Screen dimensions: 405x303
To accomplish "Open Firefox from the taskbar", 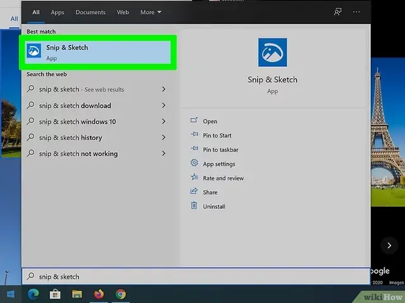I will pos(99,294).
